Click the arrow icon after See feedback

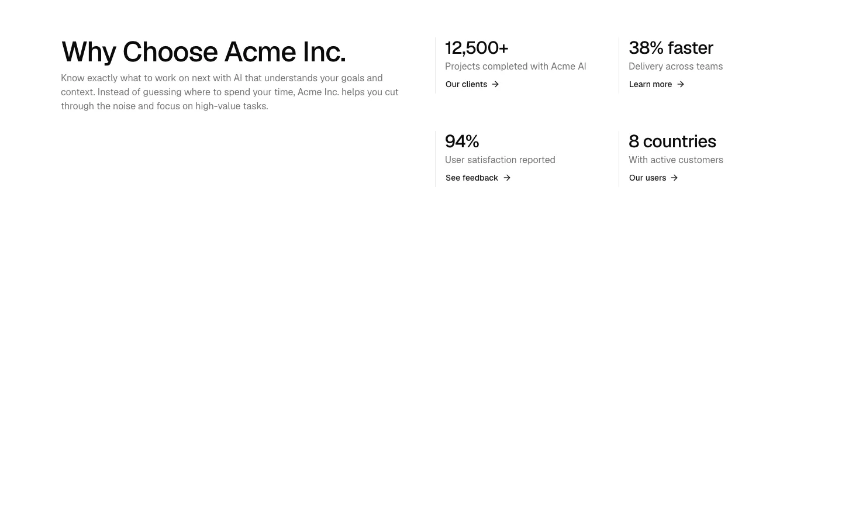point(507,178)
